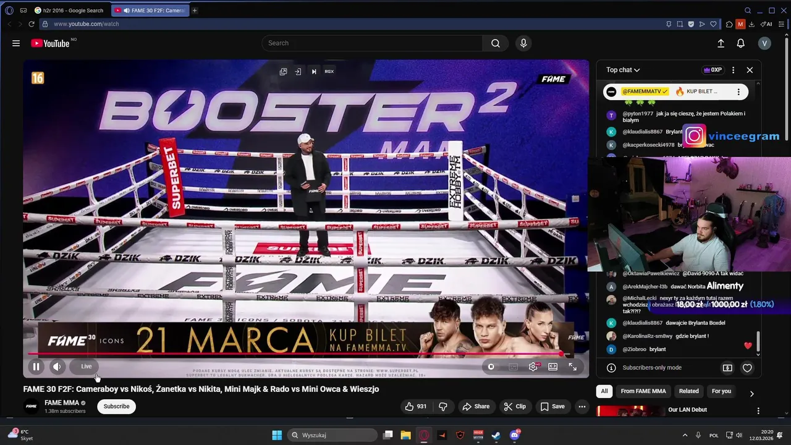Enter full screen video mode
This screenshot has width=791, height=445.
[573, 367]
